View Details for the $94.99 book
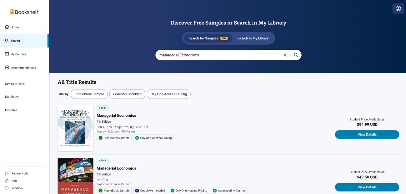 coord(367,135)
